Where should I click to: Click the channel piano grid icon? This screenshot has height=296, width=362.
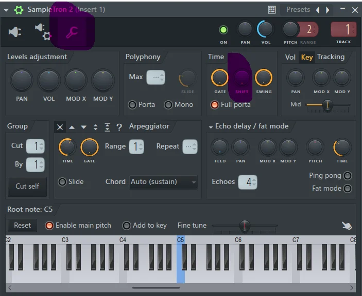[272, 10]
